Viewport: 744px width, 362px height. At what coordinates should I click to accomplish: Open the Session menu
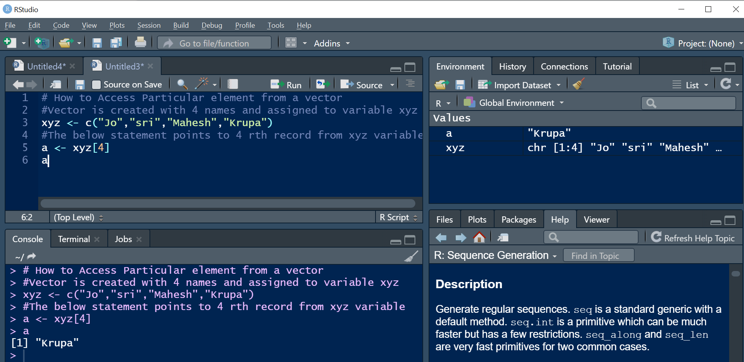point(149,25)
